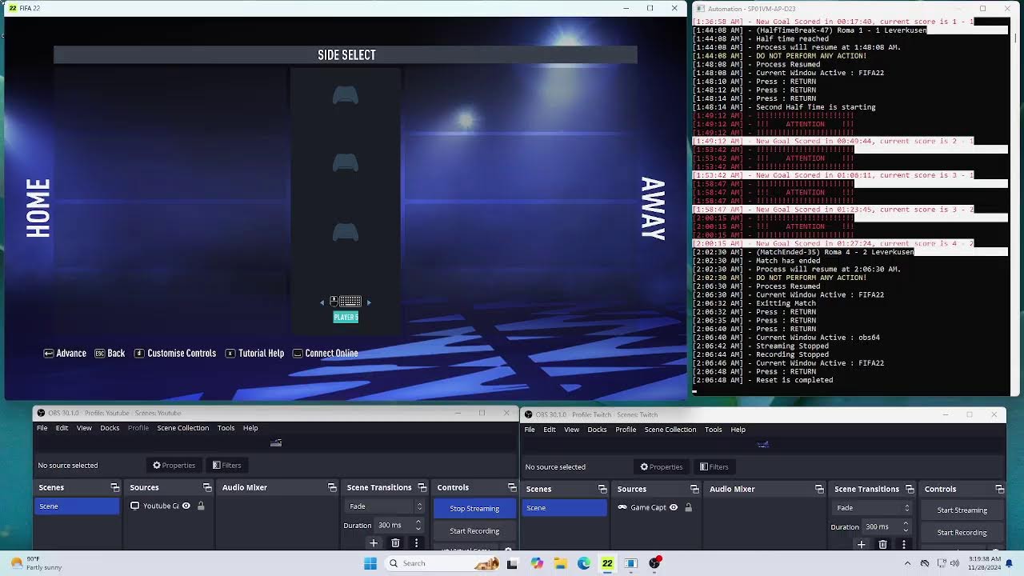Pop out Controls dock in YouTube OBS

pos(512,487)
